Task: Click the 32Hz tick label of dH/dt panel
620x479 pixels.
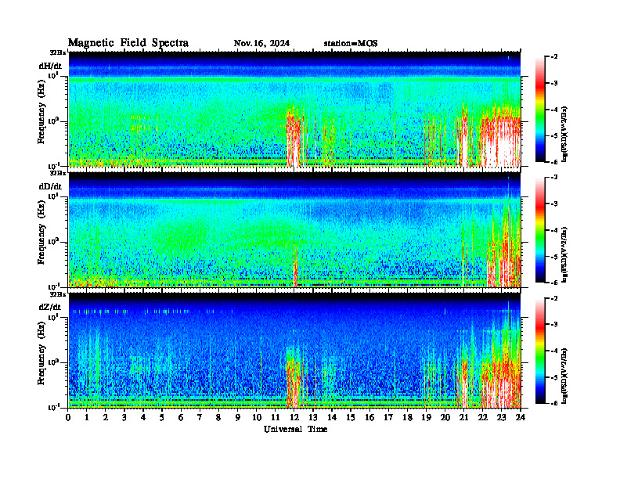Action: tap(57, 52)
